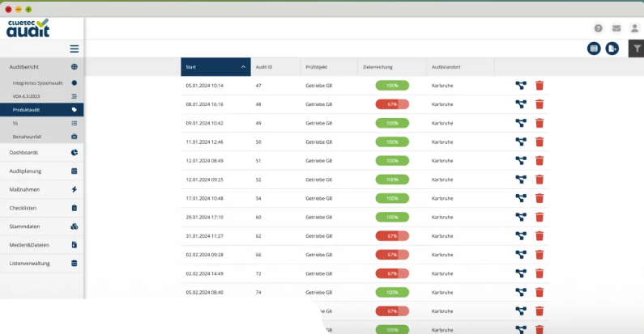Open Checklisten in the sidebar
This screenshot has width=644, height=334.
42,208
